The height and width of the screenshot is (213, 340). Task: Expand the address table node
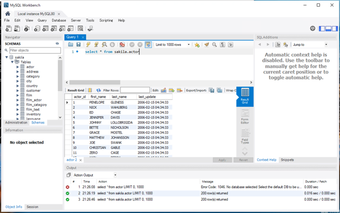pyautogui.click(x=18, y=71)
